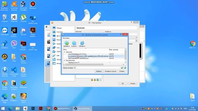The image size is (198, 111).
Task: Open Viber desktop shortcut
Action: click(14, 44)
